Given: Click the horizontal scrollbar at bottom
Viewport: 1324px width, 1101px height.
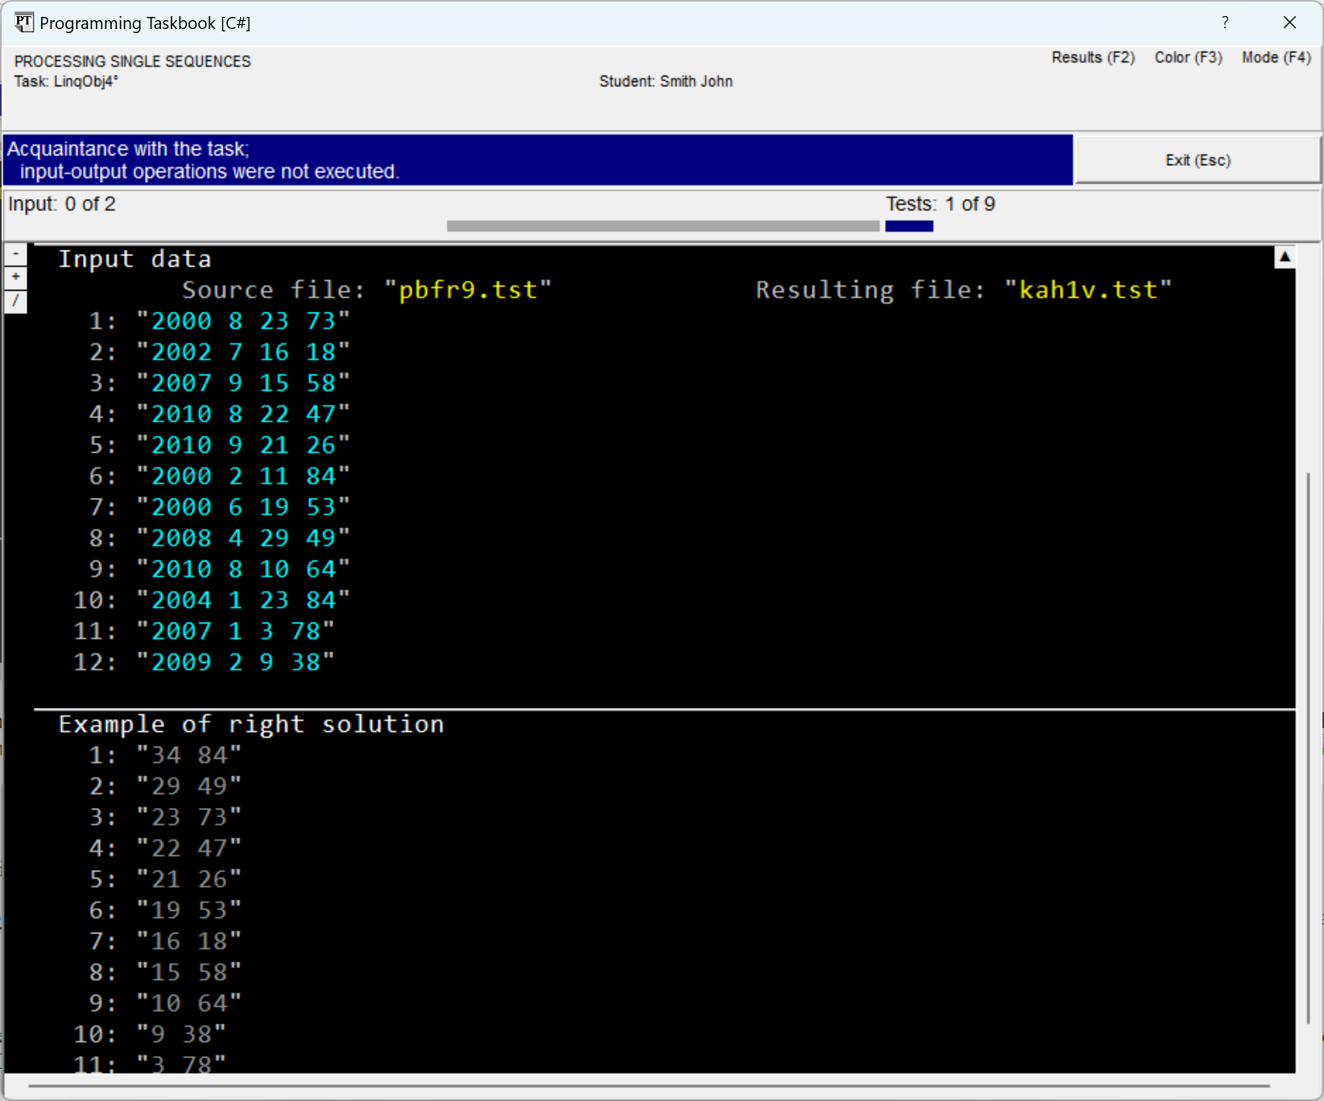Looking at the screenshot, I should (649, 1086).
